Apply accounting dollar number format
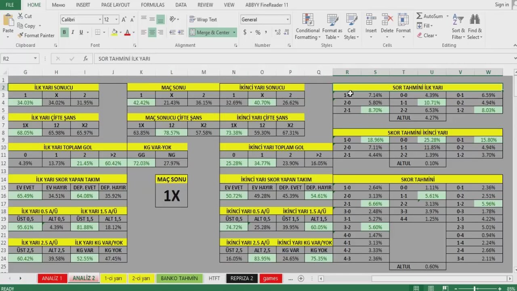 [245, 32]
